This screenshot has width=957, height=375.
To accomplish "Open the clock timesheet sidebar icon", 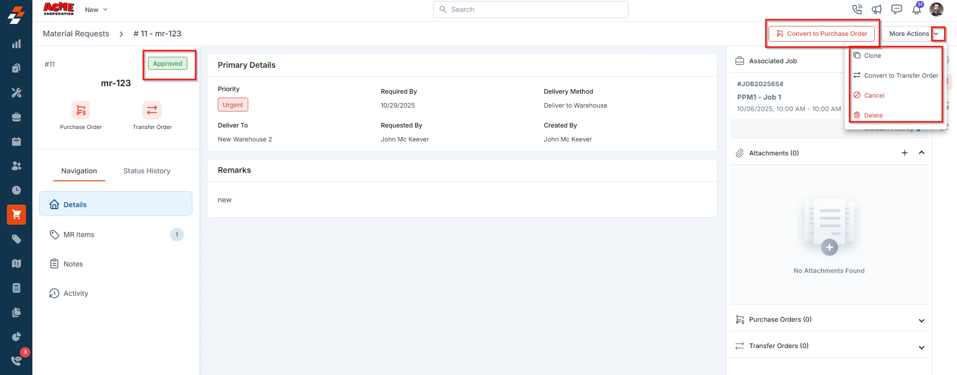I will (x=16, y=190).
